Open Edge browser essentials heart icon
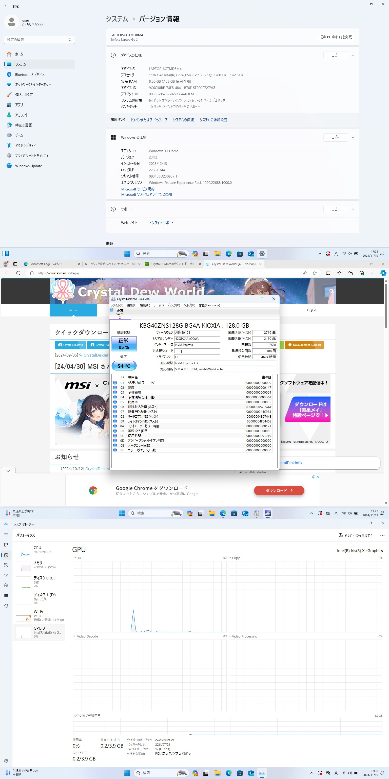 pyautogui.click(x=361, y=273)
